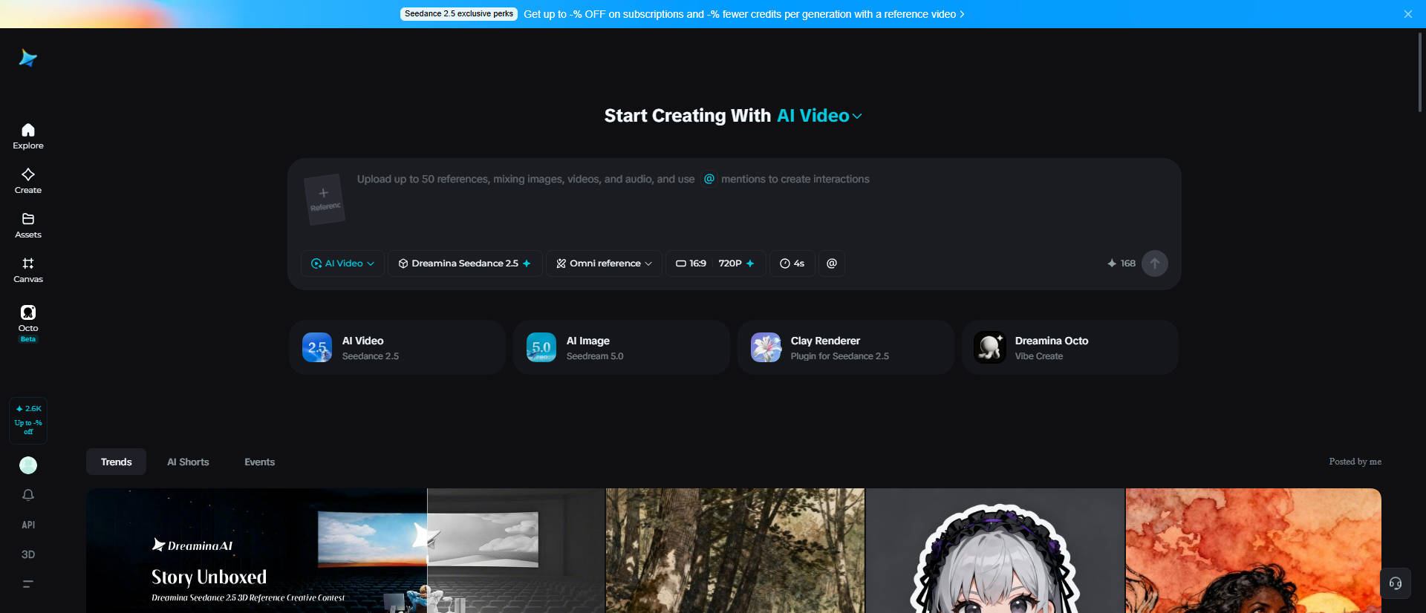Open the AI Video mode dropdown in the prompt bar
Image resolution: width=1426 pixels, height=613 pixels.
[x=342, y=263]
